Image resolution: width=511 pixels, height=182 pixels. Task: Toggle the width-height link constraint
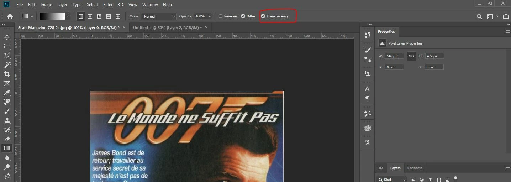[x=411, y=56]
